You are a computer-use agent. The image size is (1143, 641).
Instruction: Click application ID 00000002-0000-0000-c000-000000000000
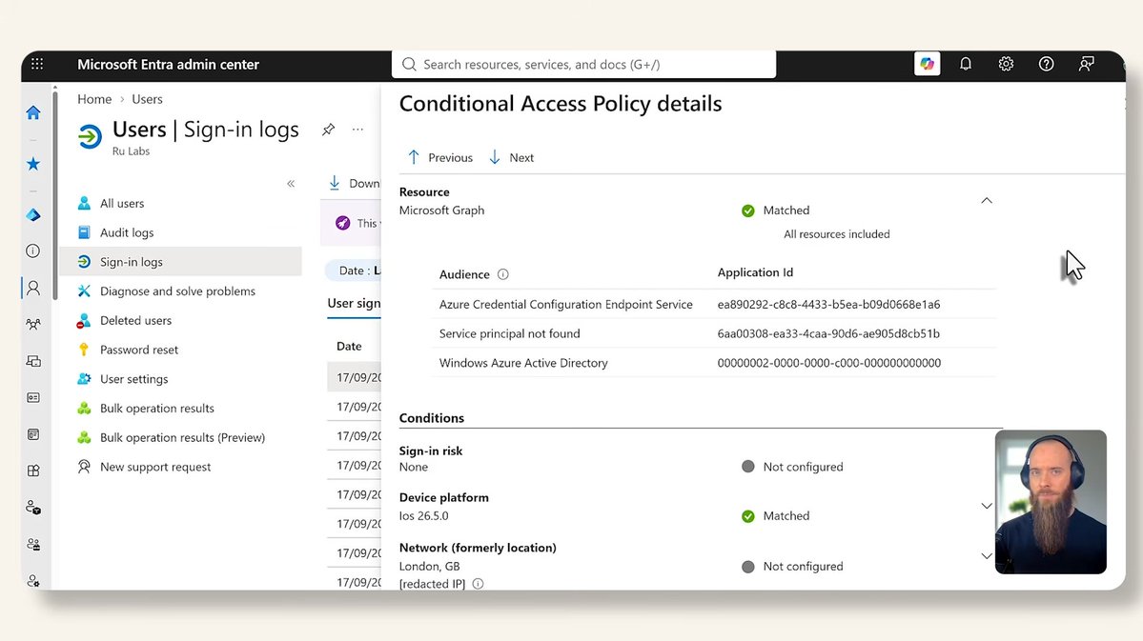(x=828, y=363)
